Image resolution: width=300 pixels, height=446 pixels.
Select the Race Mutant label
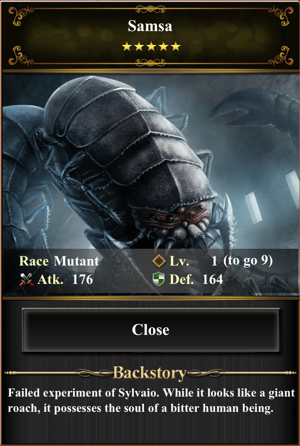pos(59,261)
